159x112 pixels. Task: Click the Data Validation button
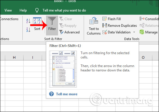(116, 32)
